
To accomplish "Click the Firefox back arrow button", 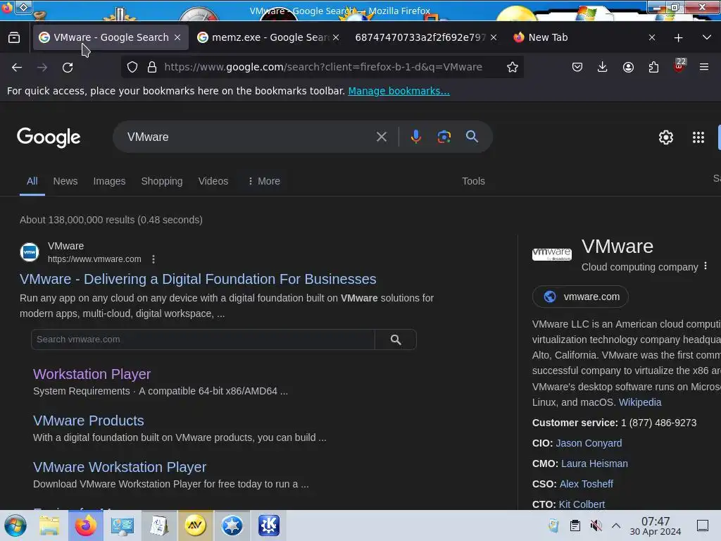I will pyautogui.click(x=17, y=67).
